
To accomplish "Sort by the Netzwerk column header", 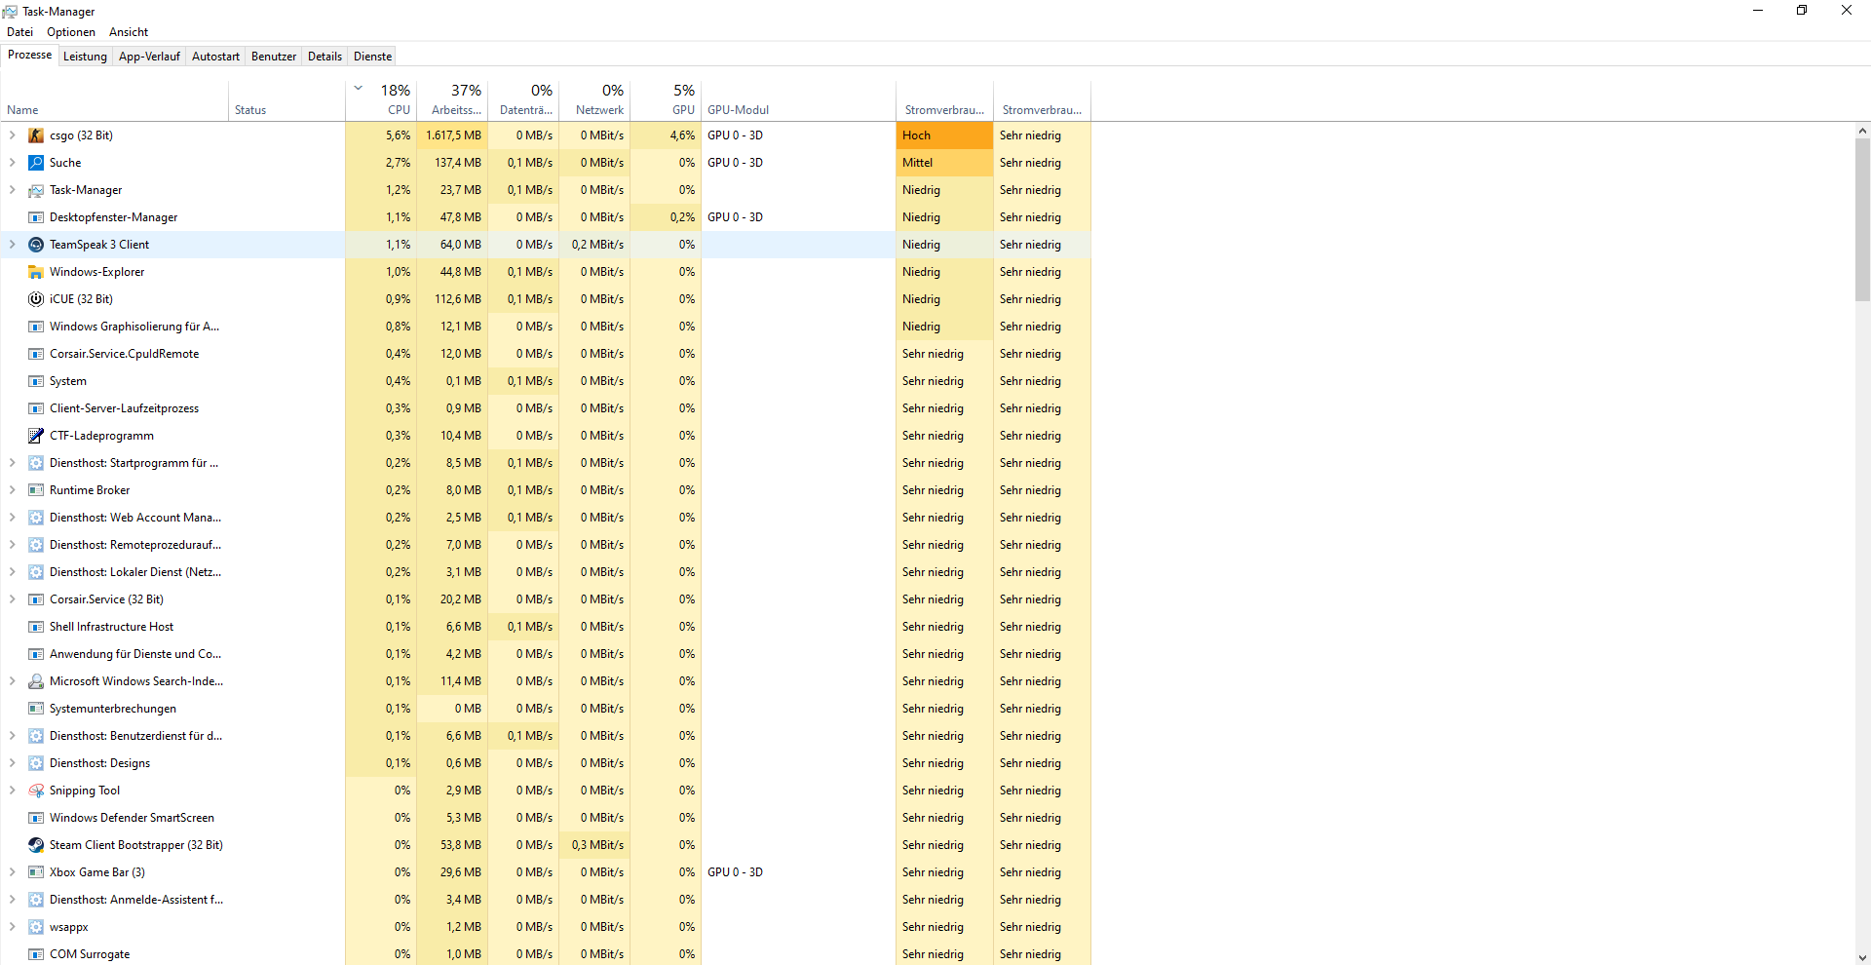I will 594,101.
